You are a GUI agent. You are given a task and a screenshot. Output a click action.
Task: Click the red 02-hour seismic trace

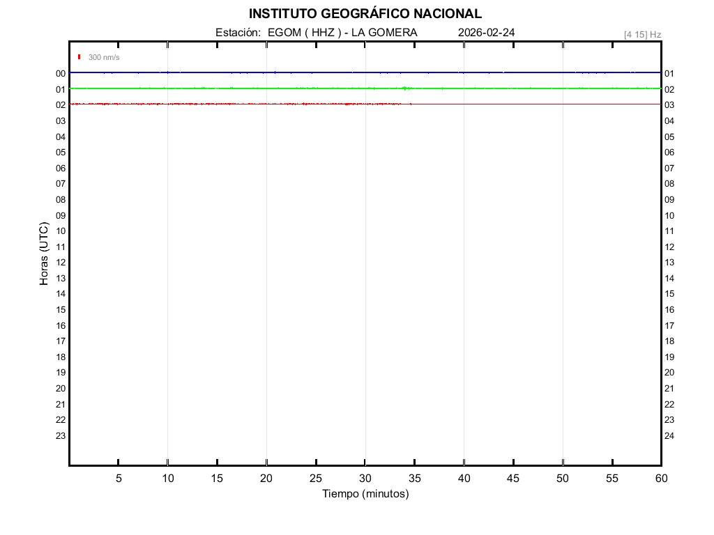pyautogui.click(x=209, y=104)
